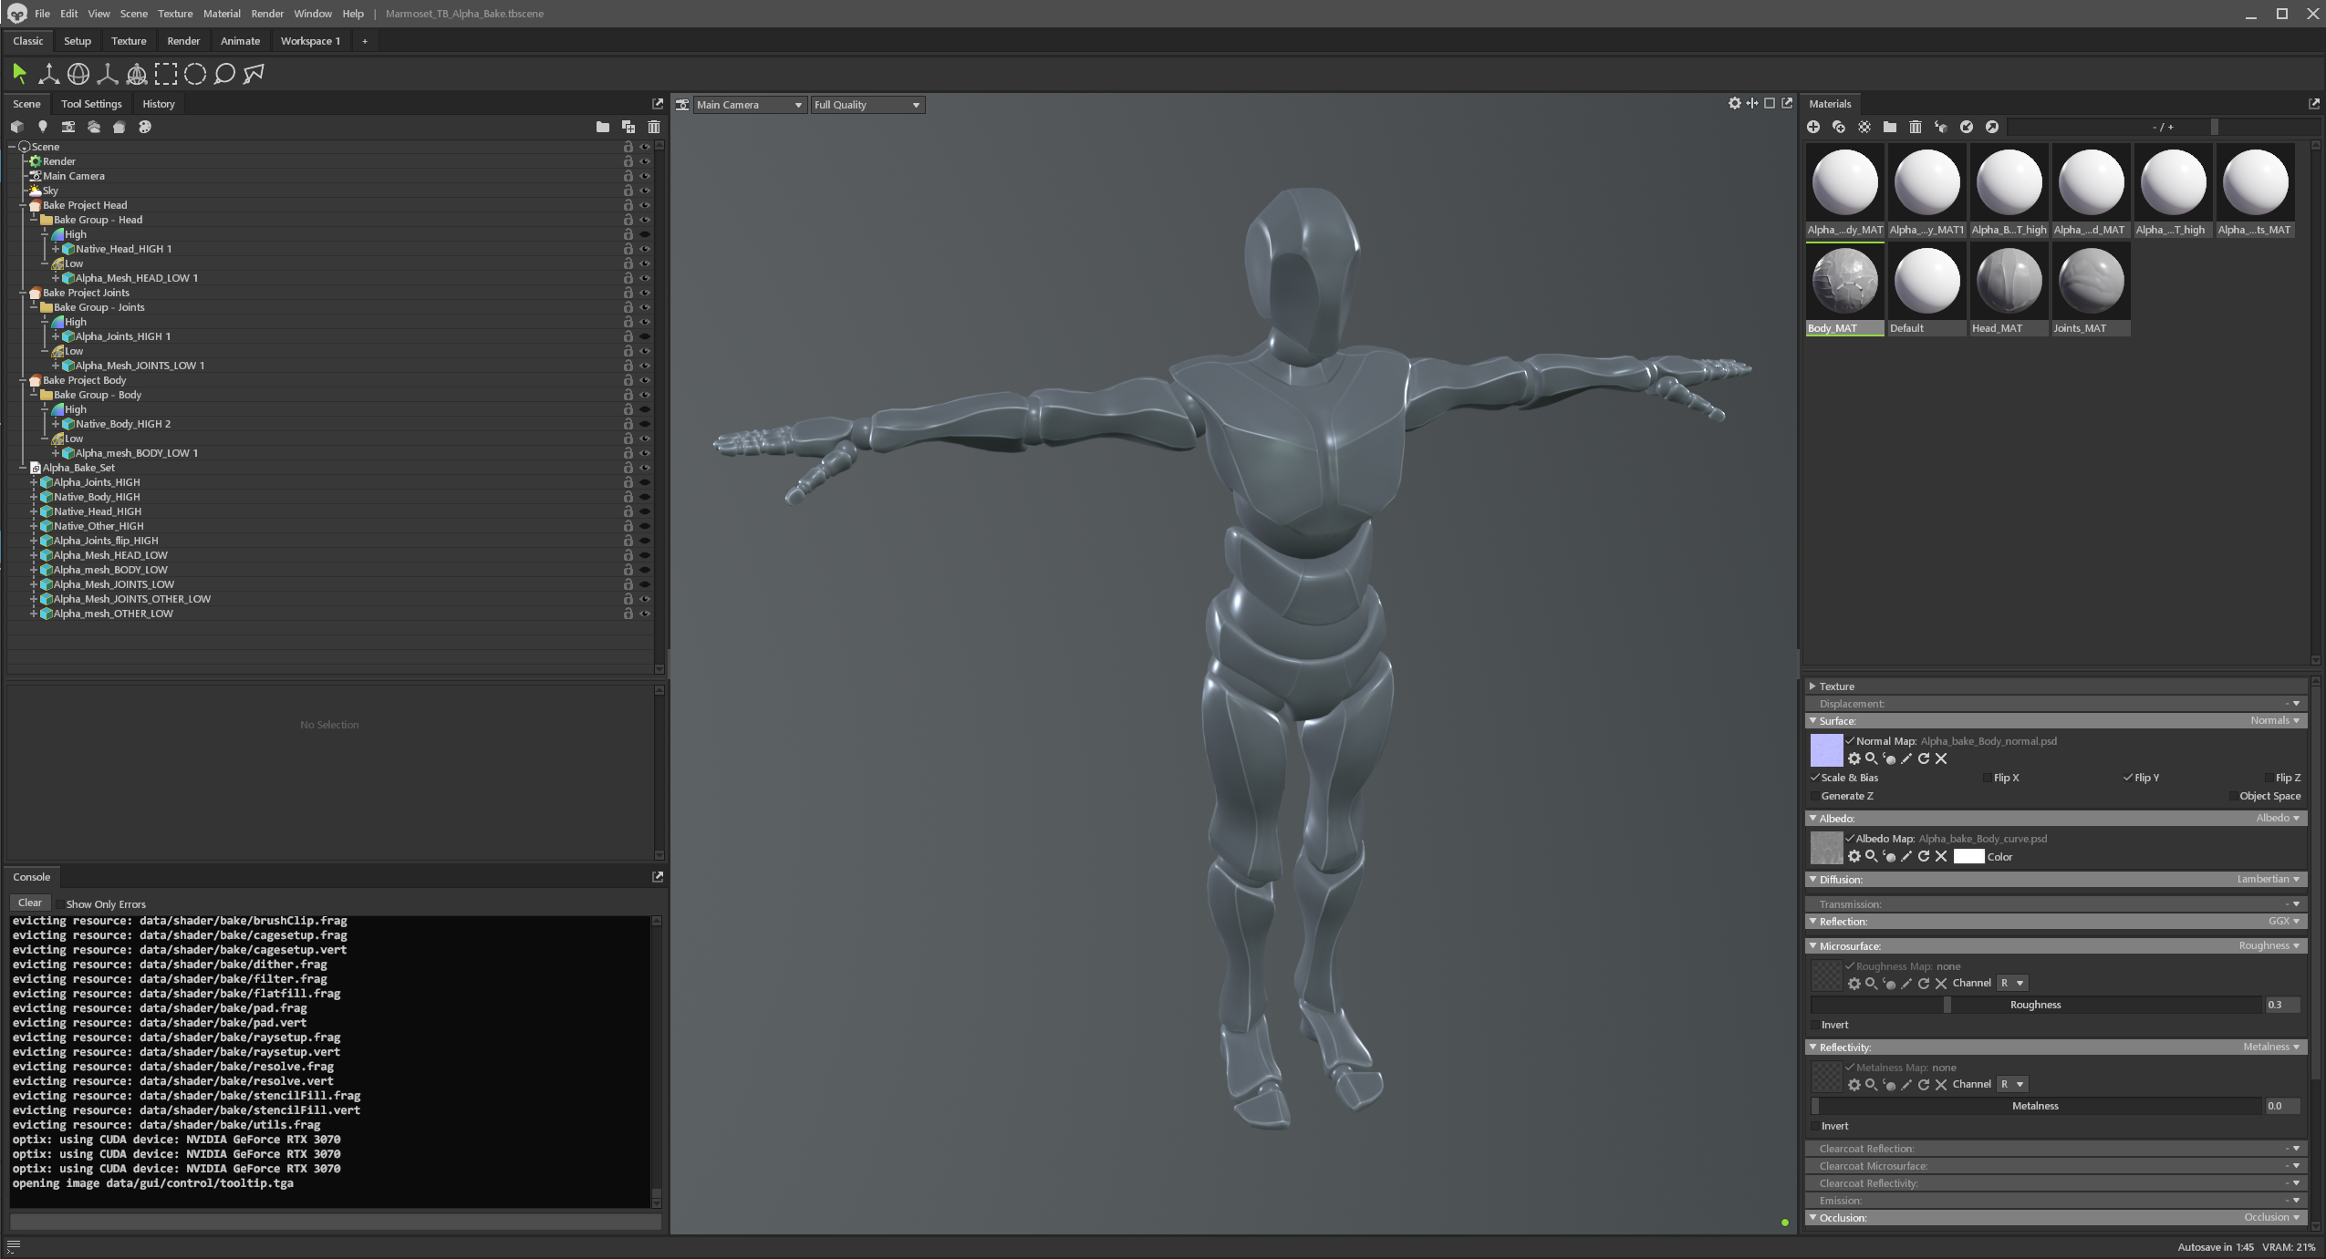This screenshot has width=2326, height=1259.
Task: Uncheck Flip Y for normal map
Action: pyautogui.click(x=2128, y=778)
